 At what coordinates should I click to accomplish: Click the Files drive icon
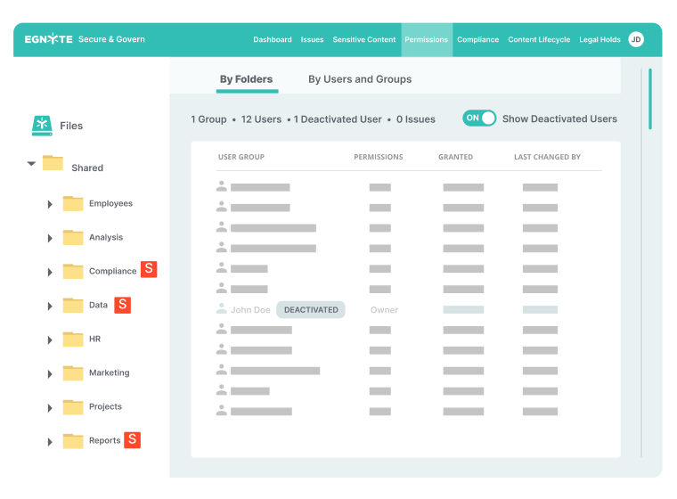pyautogui.click(x=42, y=126)
